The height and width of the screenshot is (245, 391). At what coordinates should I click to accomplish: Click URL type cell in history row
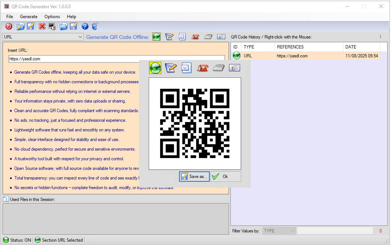point(248,56)
